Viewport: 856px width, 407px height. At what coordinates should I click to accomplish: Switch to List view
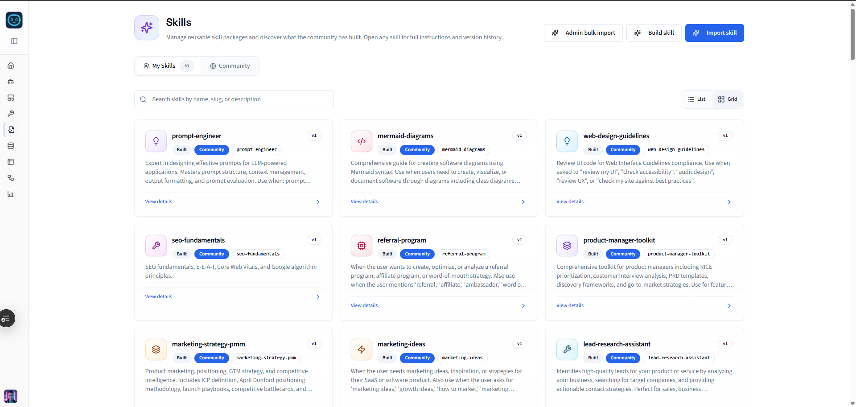point(697,99)
